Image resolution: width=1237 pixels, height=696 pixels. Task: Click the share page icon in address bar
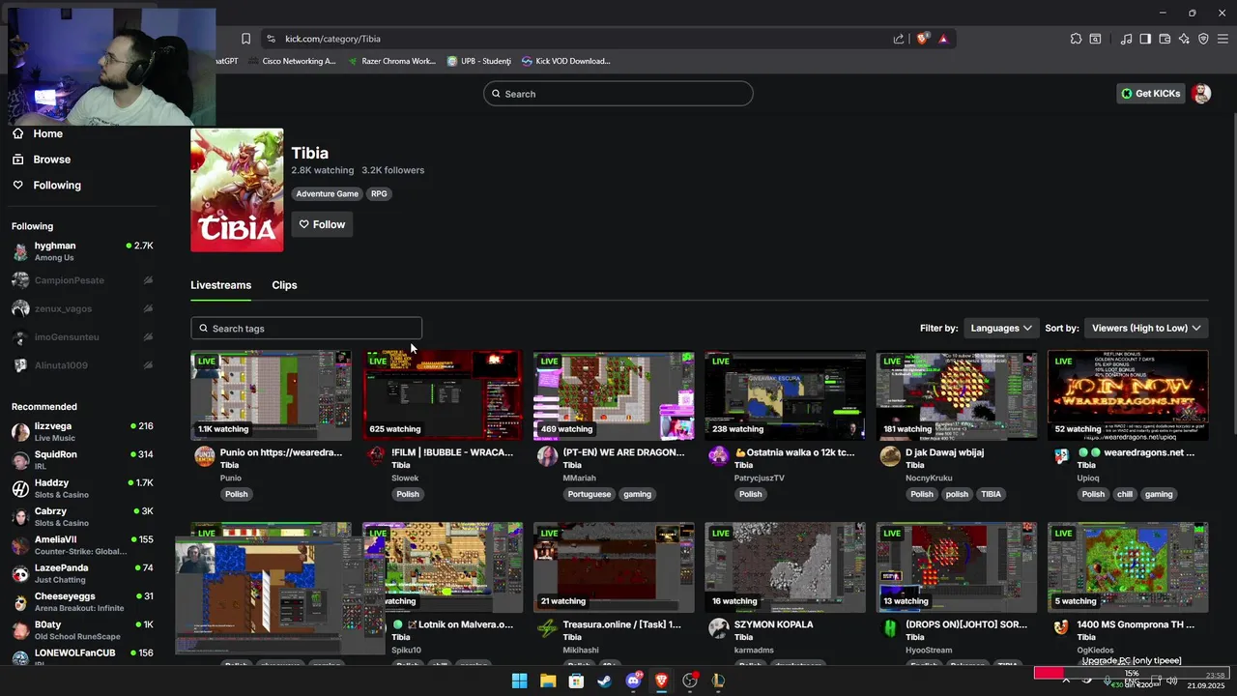pyautogui.click(x=899, y=39)
